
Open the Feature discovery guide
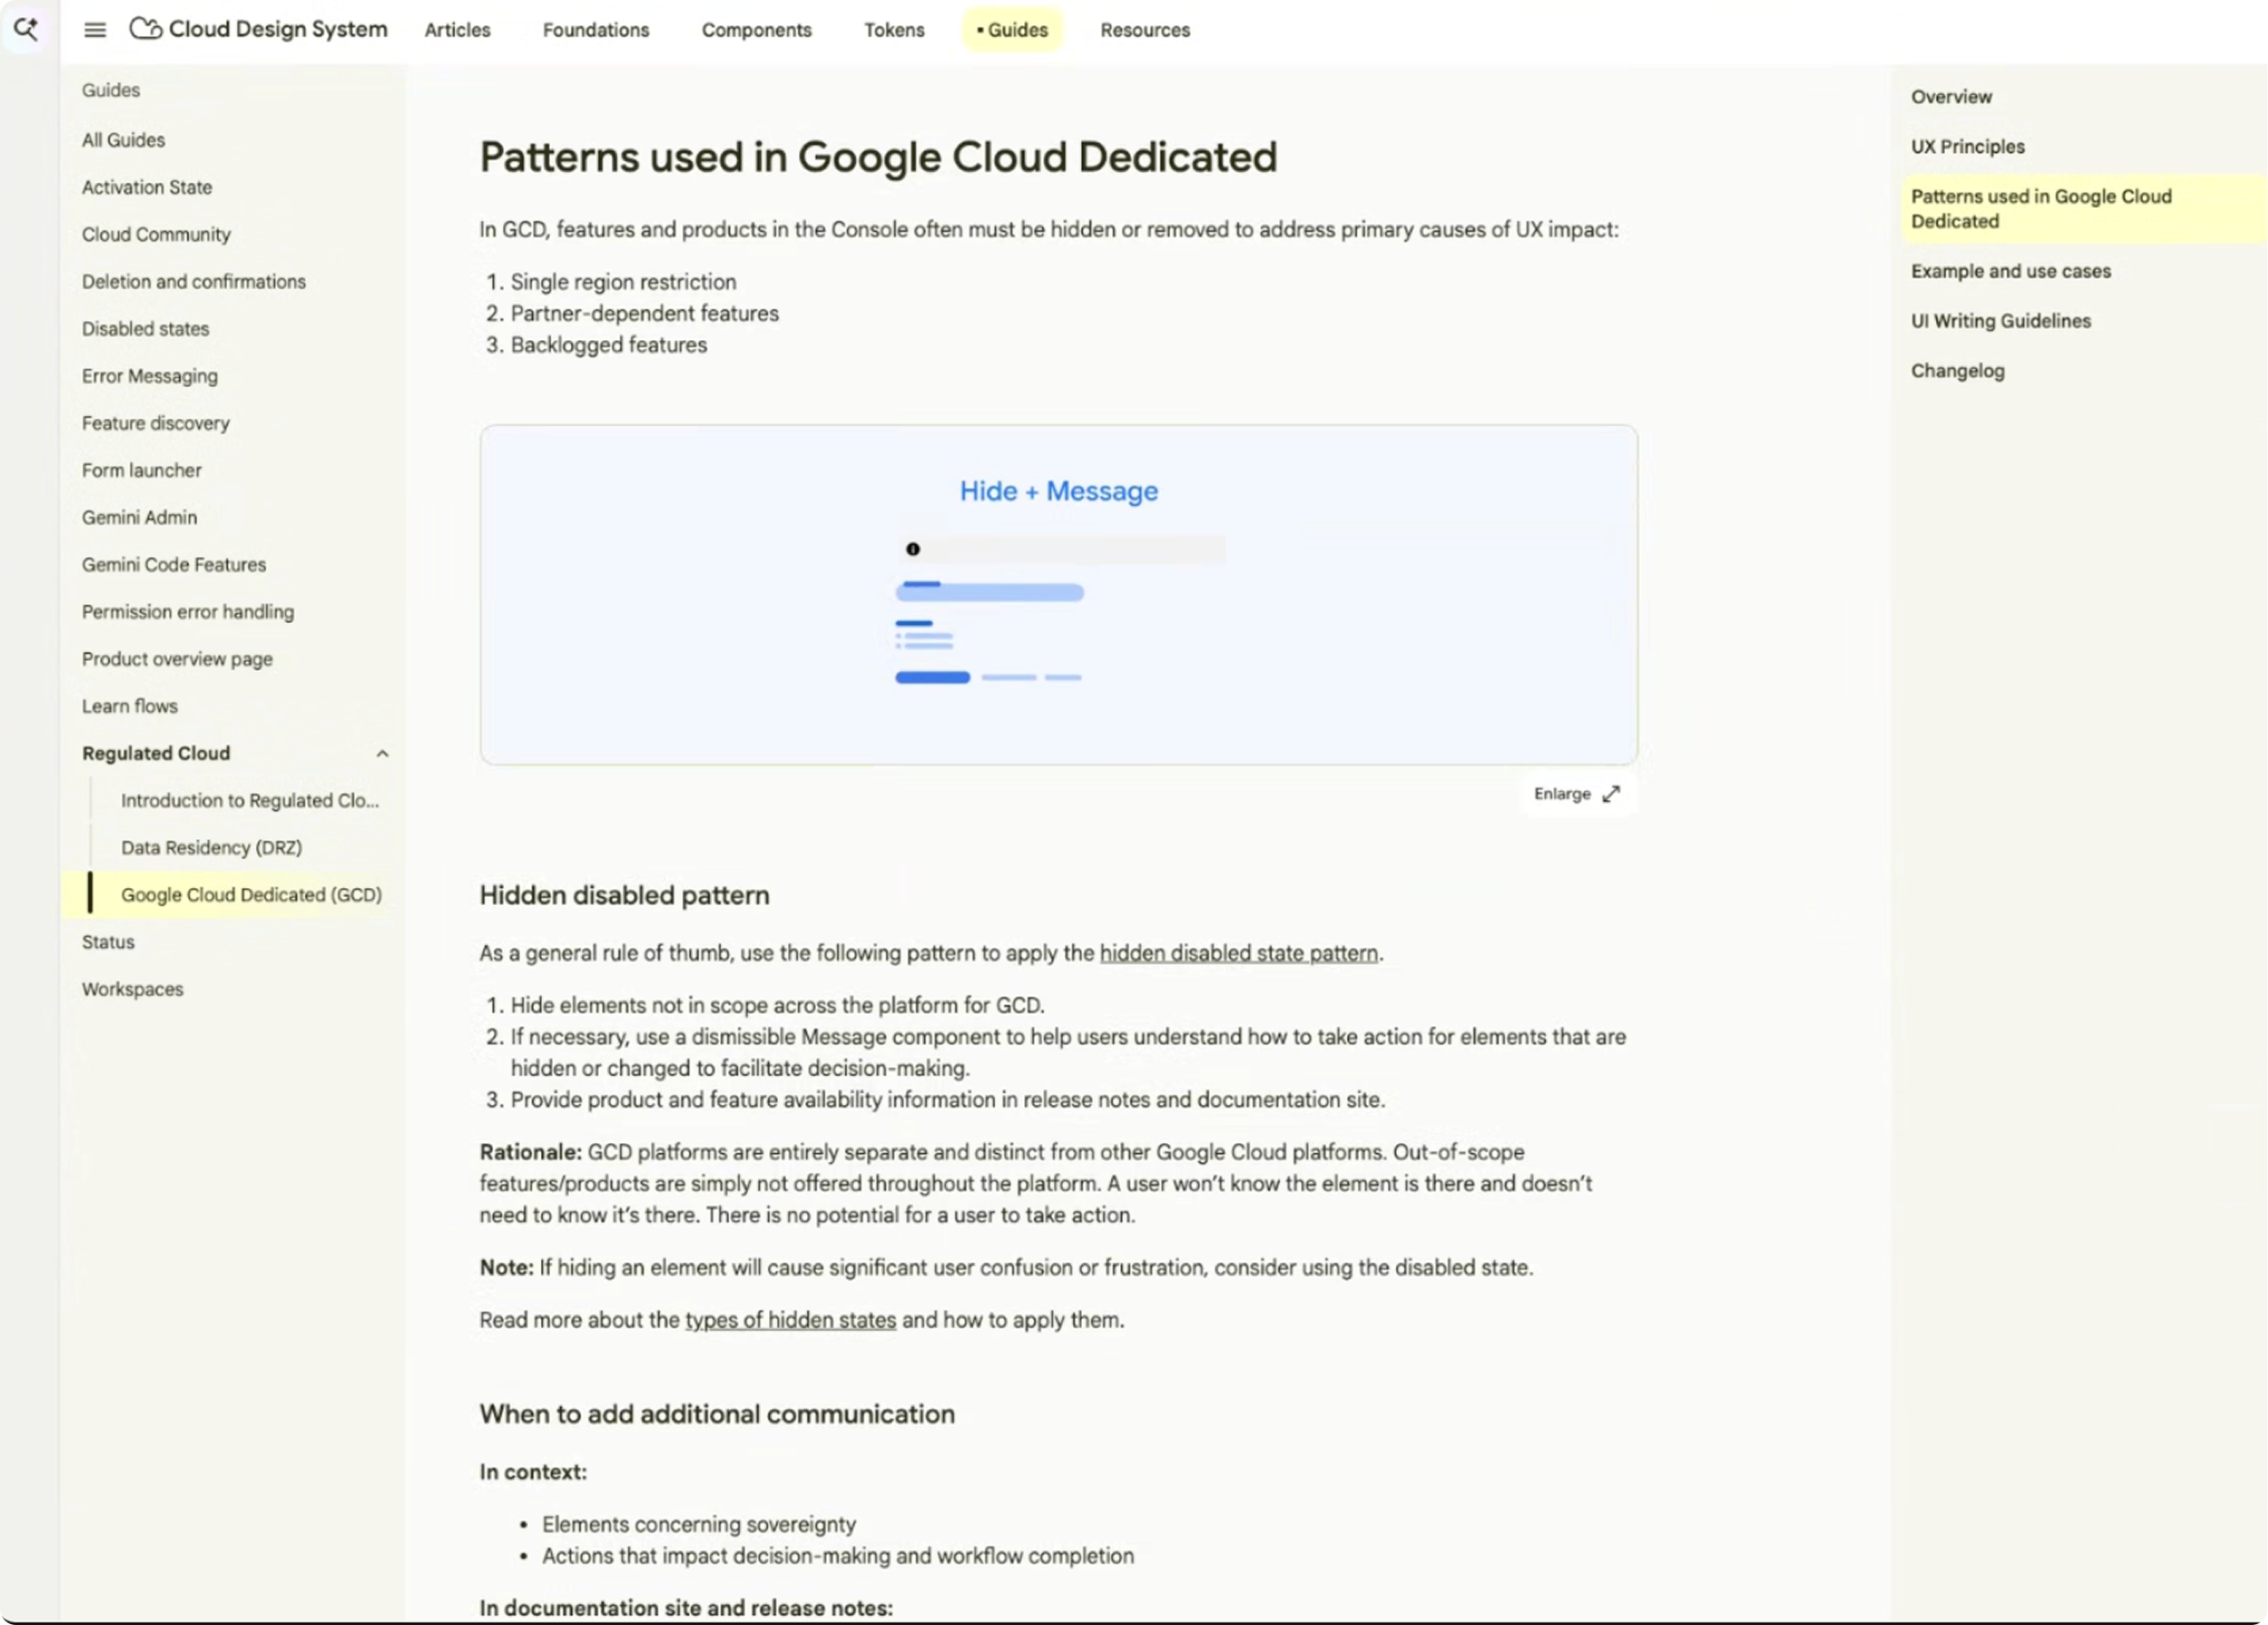(x=156, y=422)
